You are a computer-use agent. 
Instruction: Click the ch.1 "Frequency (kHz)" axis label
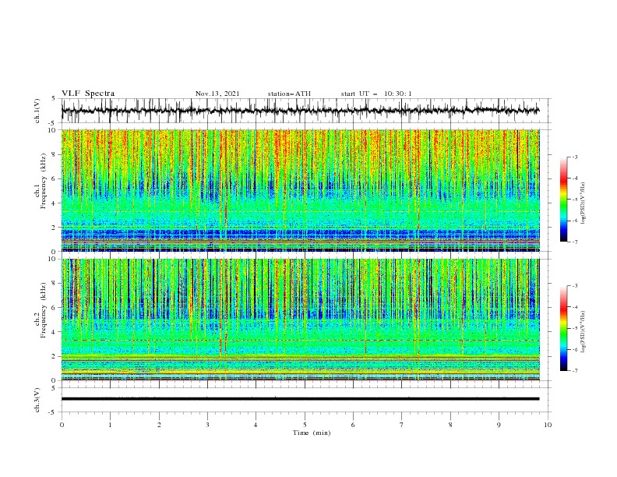click(x=44, y=182)
